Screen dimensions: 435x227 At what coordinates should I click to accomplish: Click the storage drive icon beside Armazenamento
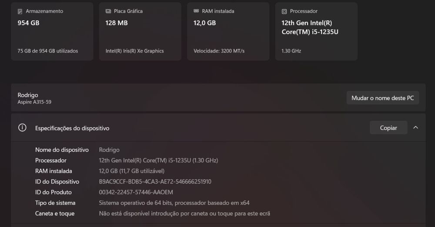click(20, 11)
